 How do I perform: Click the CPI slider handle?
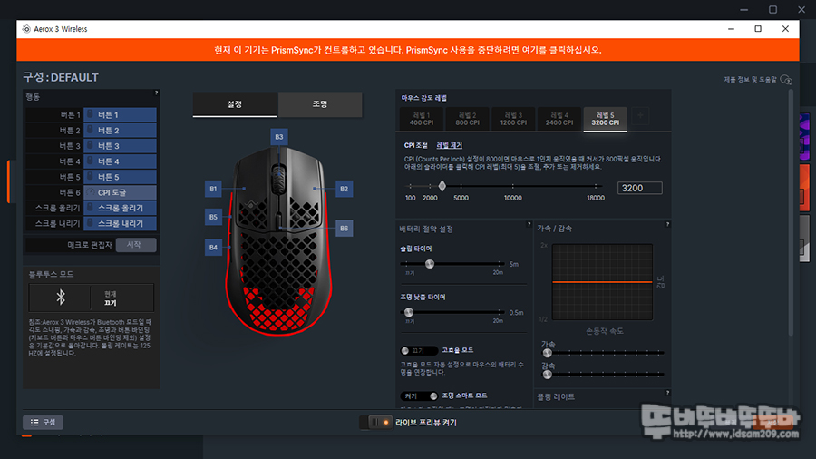tap(442, 186)
